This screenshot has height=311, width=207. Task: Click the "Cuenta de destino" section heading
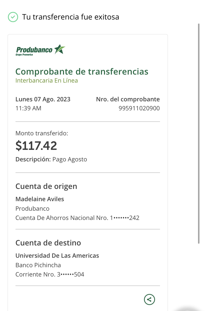(48, 243)
